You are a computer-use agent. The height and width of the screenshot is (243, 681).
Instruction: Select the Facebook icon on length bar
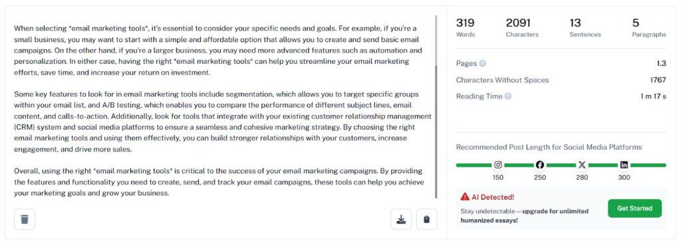coord(540,165)
